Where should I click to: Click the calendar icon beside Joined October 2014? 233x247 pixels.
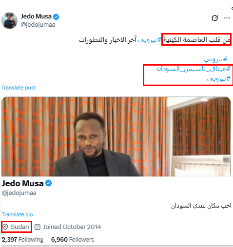click(x=38, y=227)
